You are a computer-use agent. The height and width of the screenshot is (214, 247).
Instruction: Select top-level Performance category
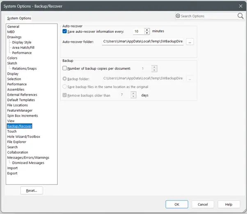coord(17,84)
